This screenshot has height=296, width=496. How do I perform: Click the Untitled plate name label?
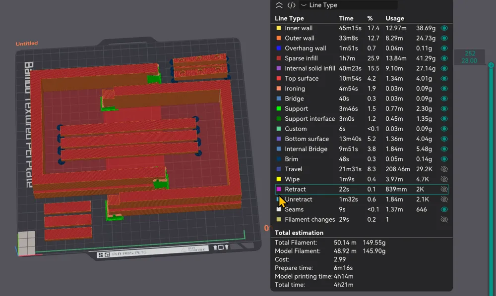pyautogui.click(x=27, y=44)
